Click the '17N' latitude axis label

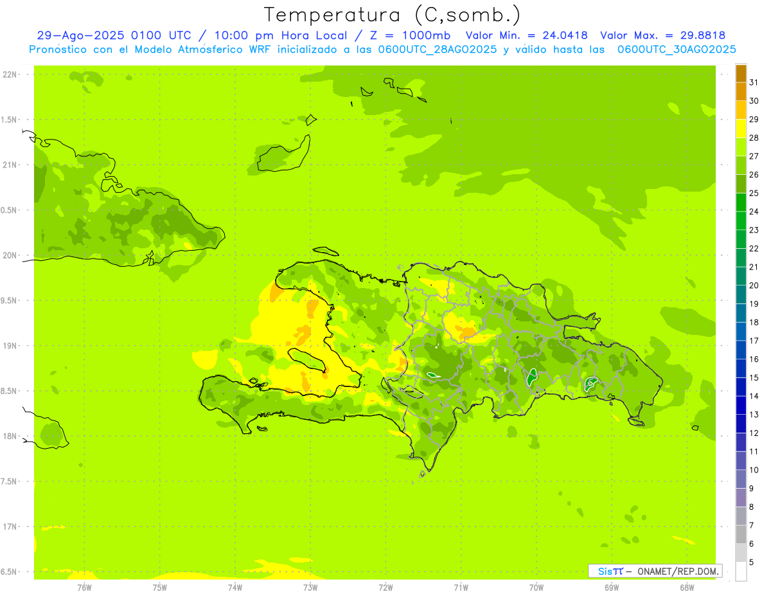pyautogui.click(x=10, y=526)
